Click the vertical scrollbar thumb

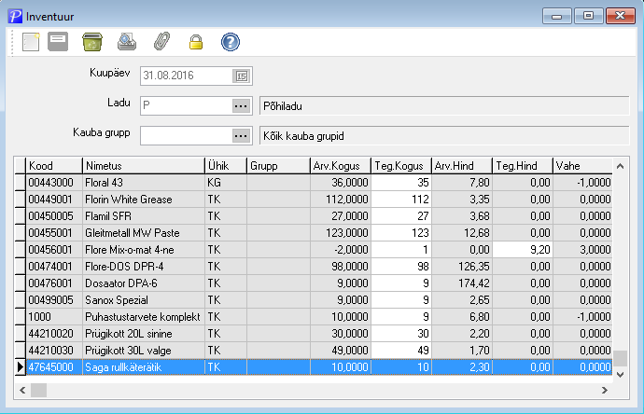[x=620, y=358]
